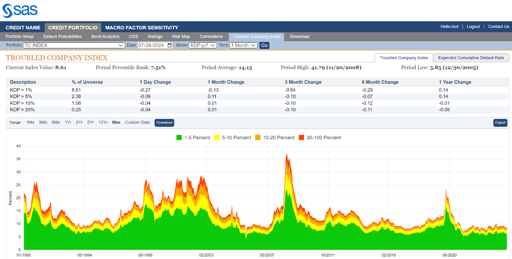Set chart range to 1Yr

point(68,123)
